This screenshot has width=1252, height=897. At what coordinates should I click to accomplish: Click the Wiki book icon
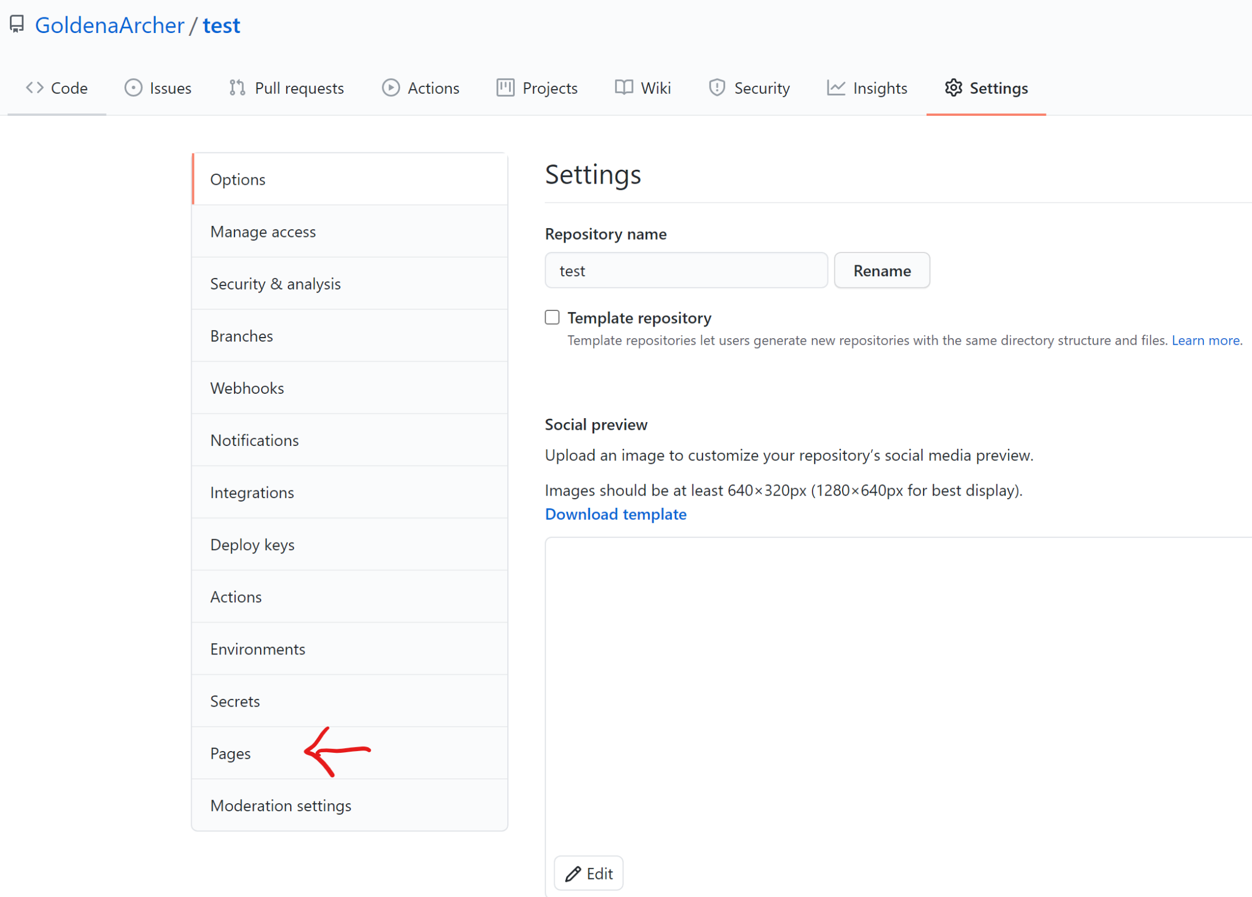point(624,87)
